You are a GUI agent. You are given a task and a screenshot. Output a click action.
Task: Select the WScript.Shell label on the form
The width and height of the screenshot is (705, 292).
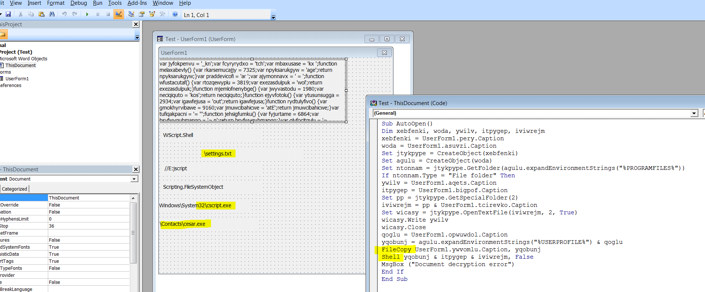pyautogui.click(x=178, y=135)
